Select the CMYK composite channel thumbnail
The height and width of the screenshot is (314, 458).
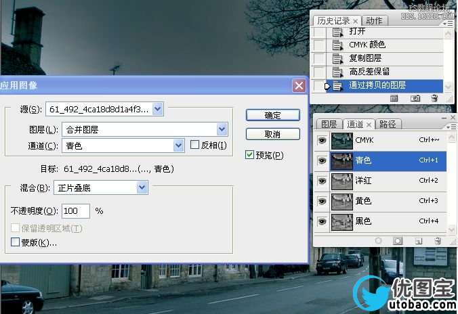(x=341, y=141)
